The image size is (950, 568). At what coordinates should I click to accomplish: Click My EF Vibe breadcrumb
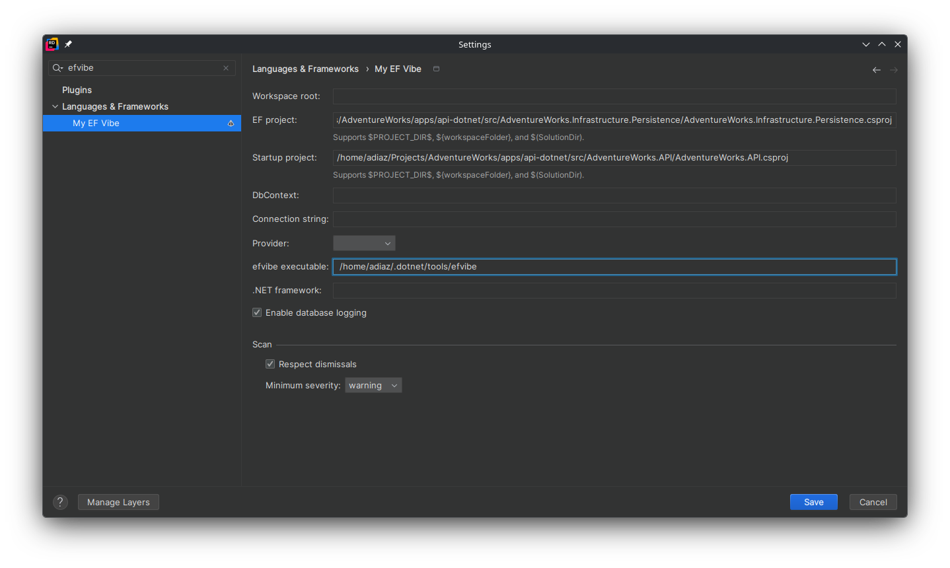click(398, 69)
